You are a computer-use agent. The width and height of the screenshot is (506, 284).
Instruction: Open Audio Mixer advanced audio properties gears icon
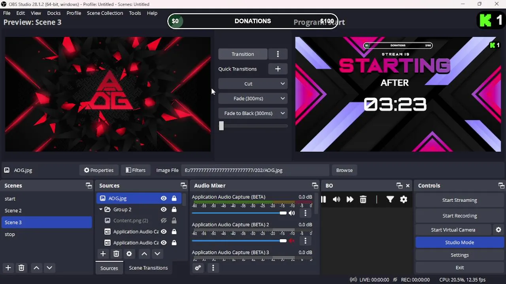tap(198, 268)
